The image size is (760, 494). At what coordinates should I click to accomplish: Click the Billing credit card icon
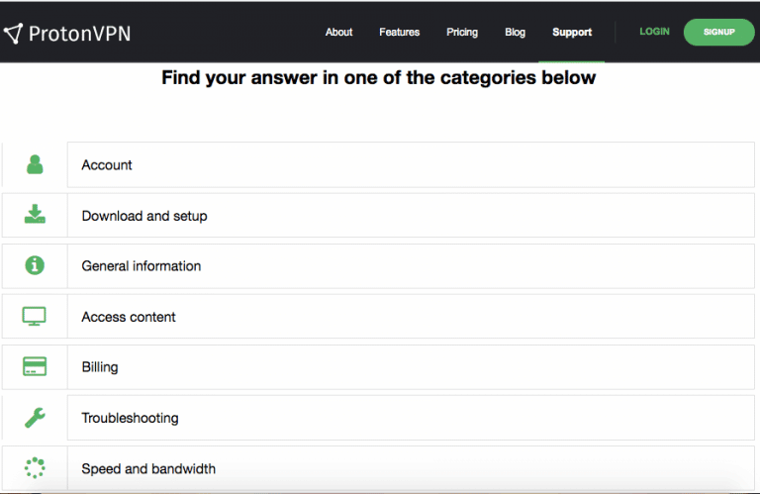(35, 367)
